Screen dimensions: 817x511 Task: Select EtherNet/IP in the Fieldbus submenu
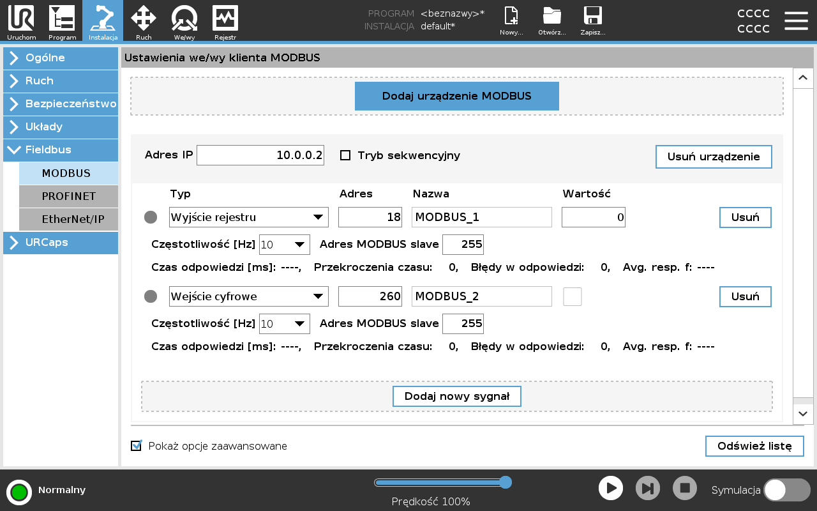(x=68, y=220)
